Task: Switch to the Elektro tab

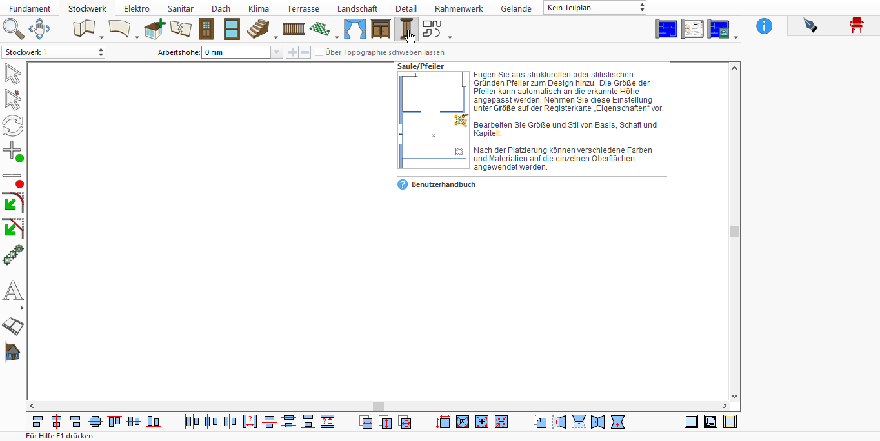Action: [137, 8]
